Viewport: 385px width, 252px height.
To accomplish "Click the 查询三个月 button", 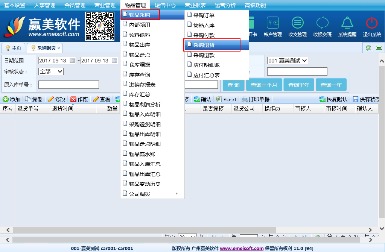I will [264, 85].
